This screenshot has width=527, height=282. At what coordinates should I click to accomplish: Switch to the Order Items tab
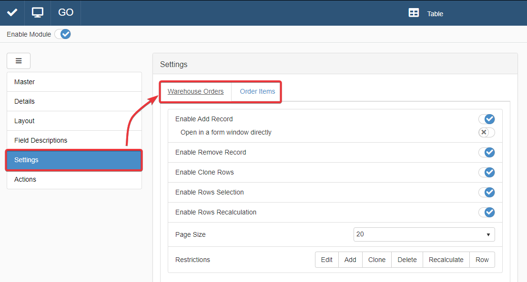(x=257, y=91)
